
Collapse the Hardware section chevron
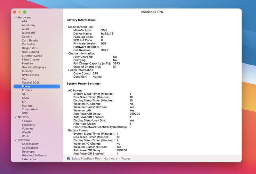[x=16, y=18]
